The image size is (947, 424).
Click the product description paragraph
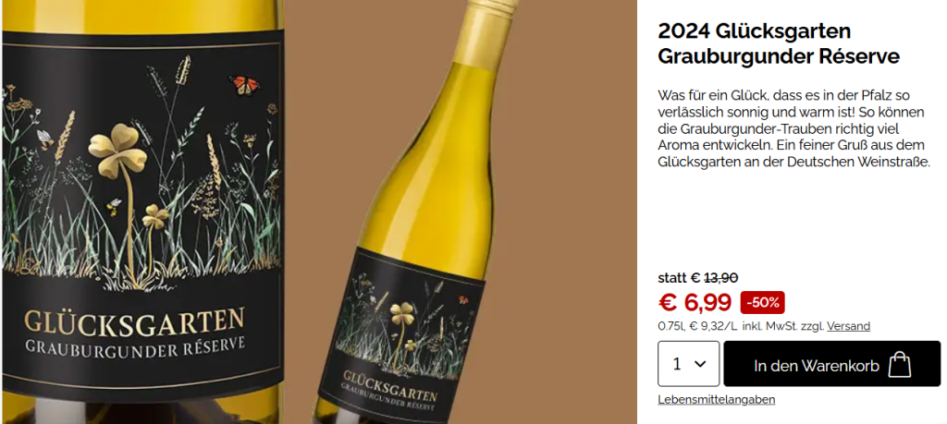click(x=793, y=128)
